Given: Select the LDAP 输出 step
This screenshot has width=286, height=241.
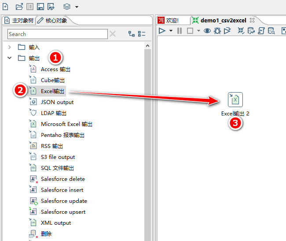Looking at the screenshot, I should [53, 113].
